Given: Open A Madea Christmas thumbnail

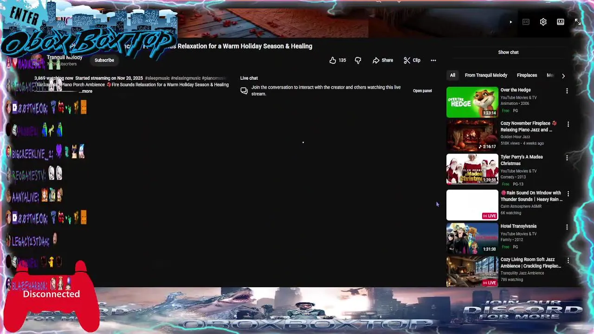Looking at the screenshot, I should coord(472,168).
